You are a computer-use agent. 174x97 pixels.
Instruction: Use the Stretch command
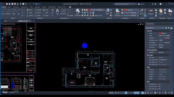(30, 16)
